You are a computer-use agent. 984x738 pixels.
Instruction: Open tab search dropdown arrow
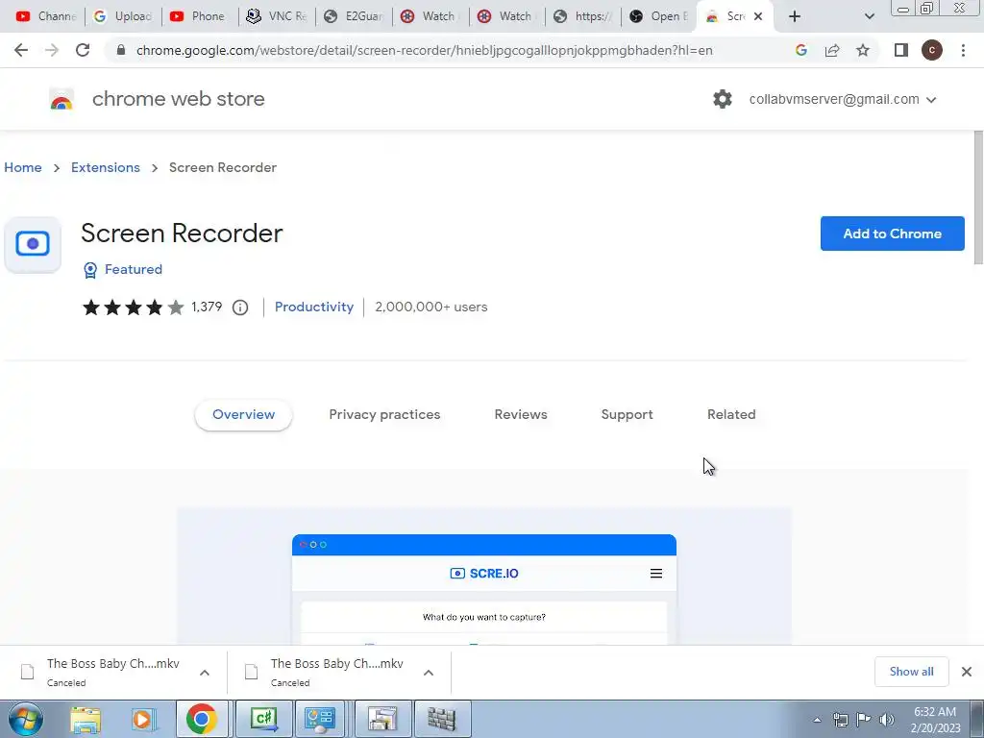869,16
